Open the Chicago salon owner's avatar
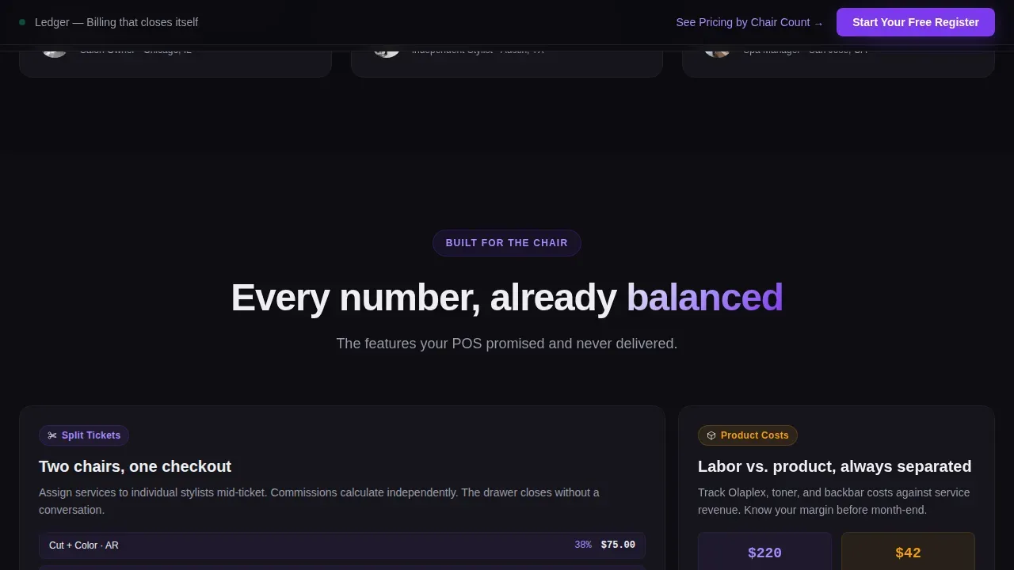The height and width of the screenshot is (570, 1014). click(55, 51)
